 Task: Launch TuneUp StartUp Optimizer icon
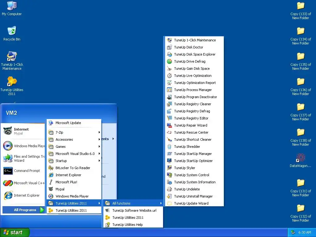pos(169,160)
